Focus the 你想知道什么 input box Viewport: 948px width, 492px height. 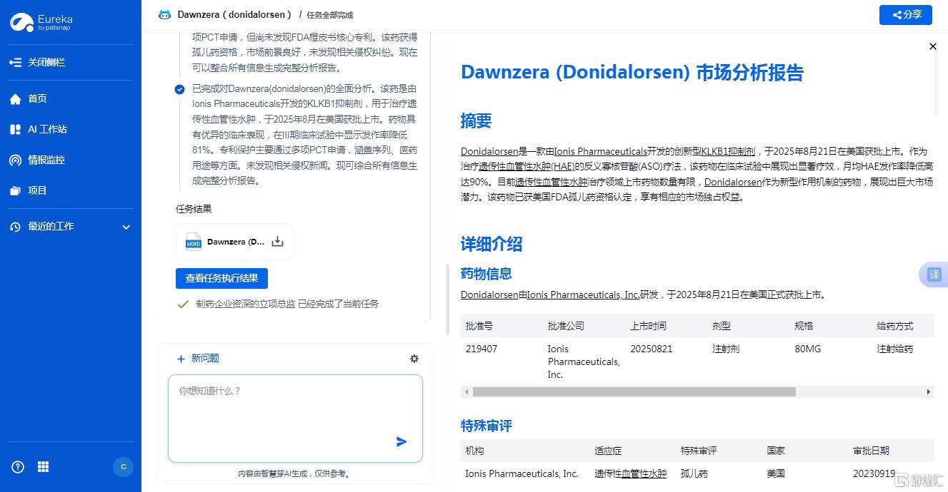click(295, 419)
